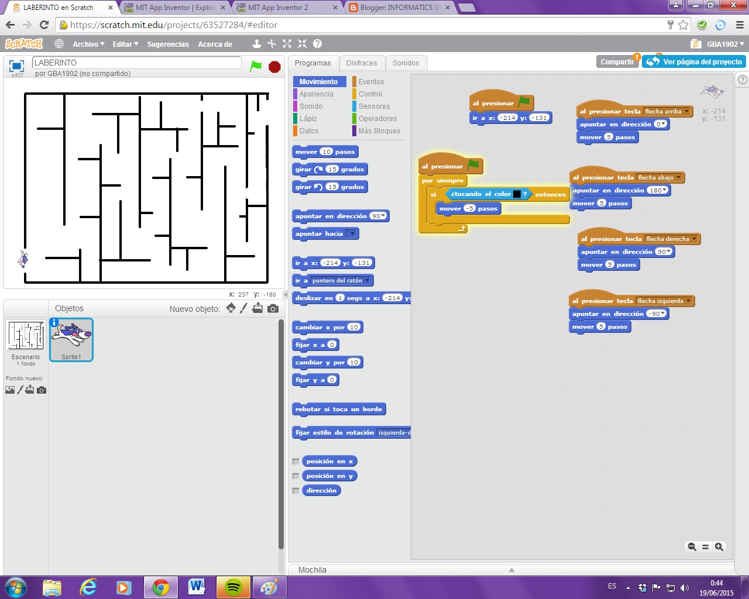
Task: Switch the stage to full screen mode
Action: click(16, 66)
